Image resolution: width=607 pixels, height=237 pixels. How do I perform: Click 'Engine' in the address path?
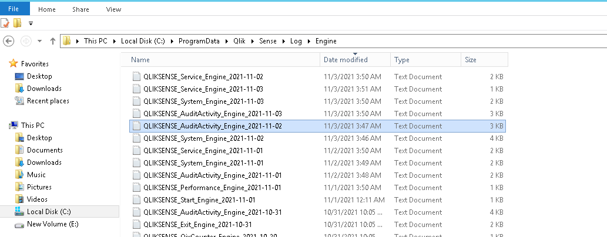pos(326,41)
